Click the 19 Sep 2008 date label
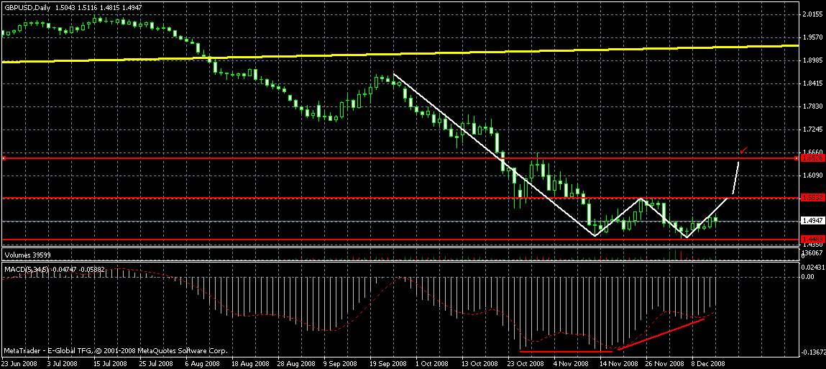826x369 pixels. (x=388, y=364)
